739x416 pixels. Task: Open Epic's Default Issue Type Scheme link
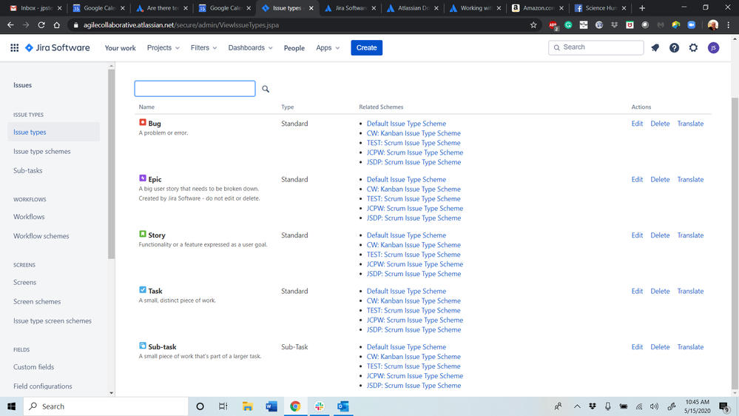click(406, 179)
